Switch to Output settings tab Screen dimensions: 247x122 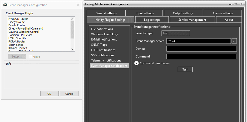coord(183,13)
